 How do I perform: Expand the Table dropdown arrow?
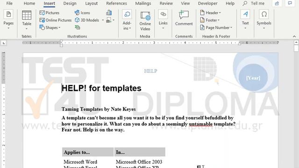coord(27,29)
